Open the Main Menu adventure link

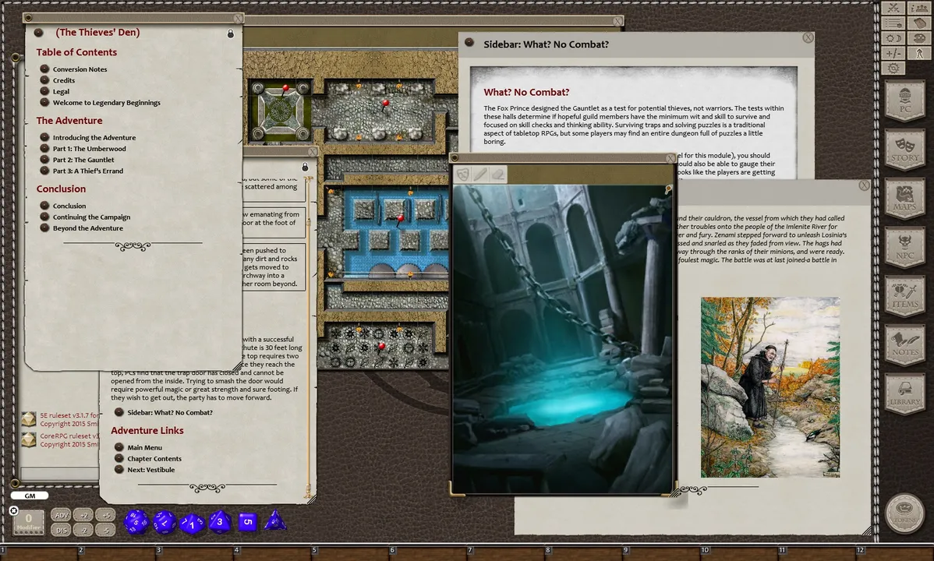tap(144, 448)
